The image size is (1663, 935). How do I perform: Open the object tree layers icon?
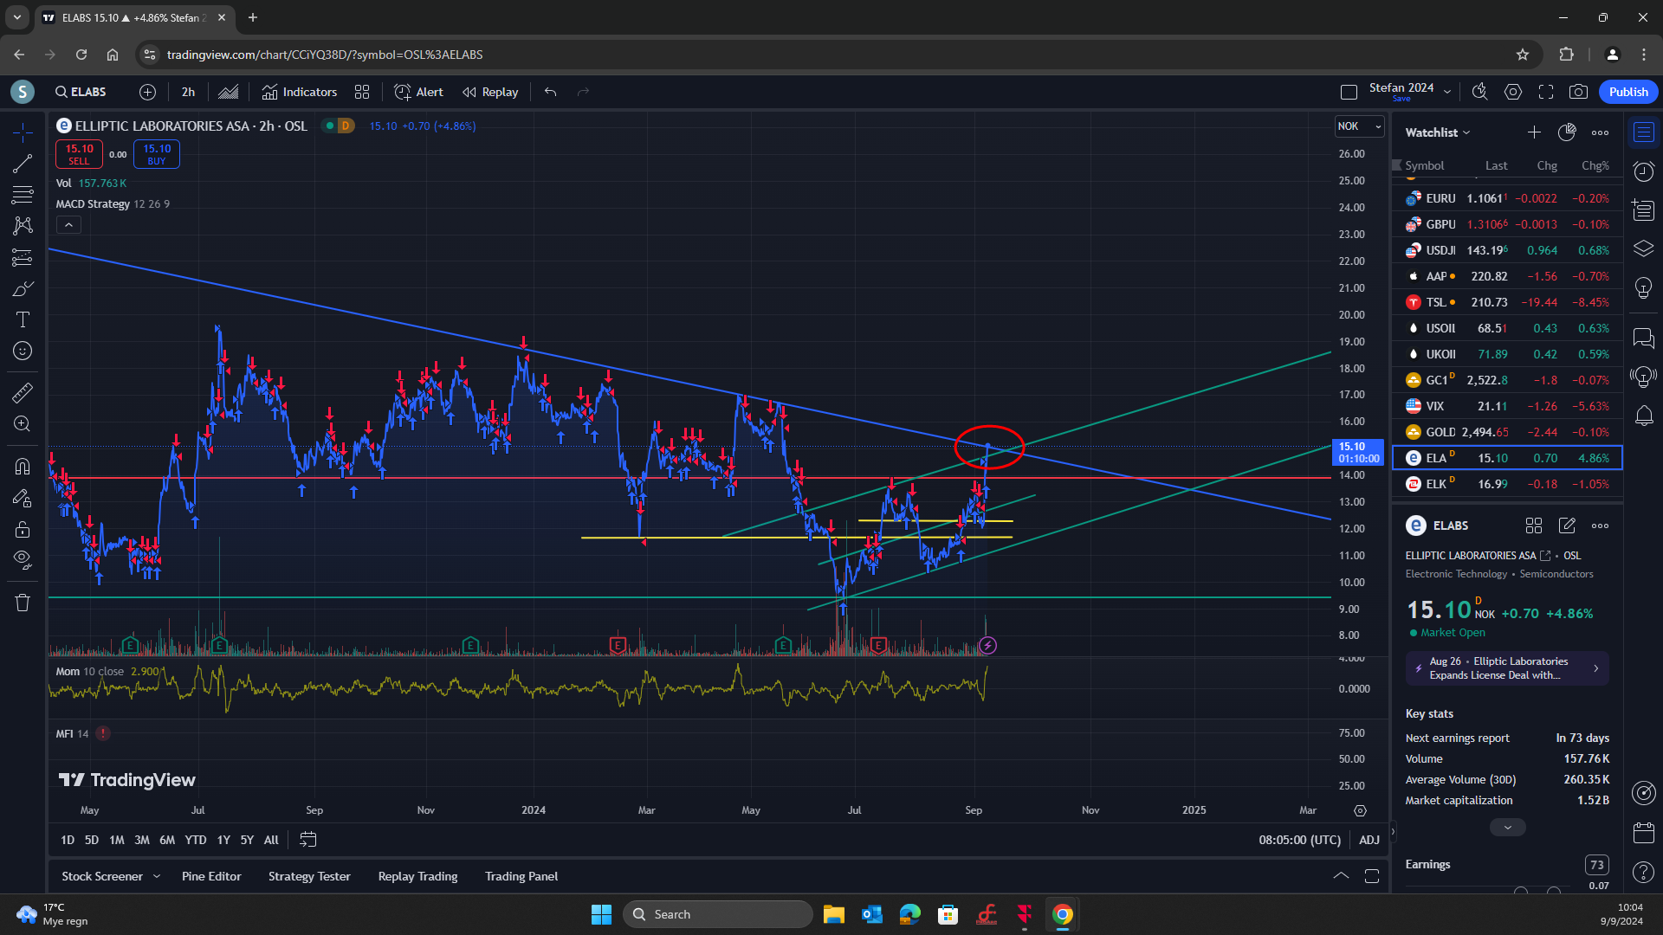tap(1644, 249)
